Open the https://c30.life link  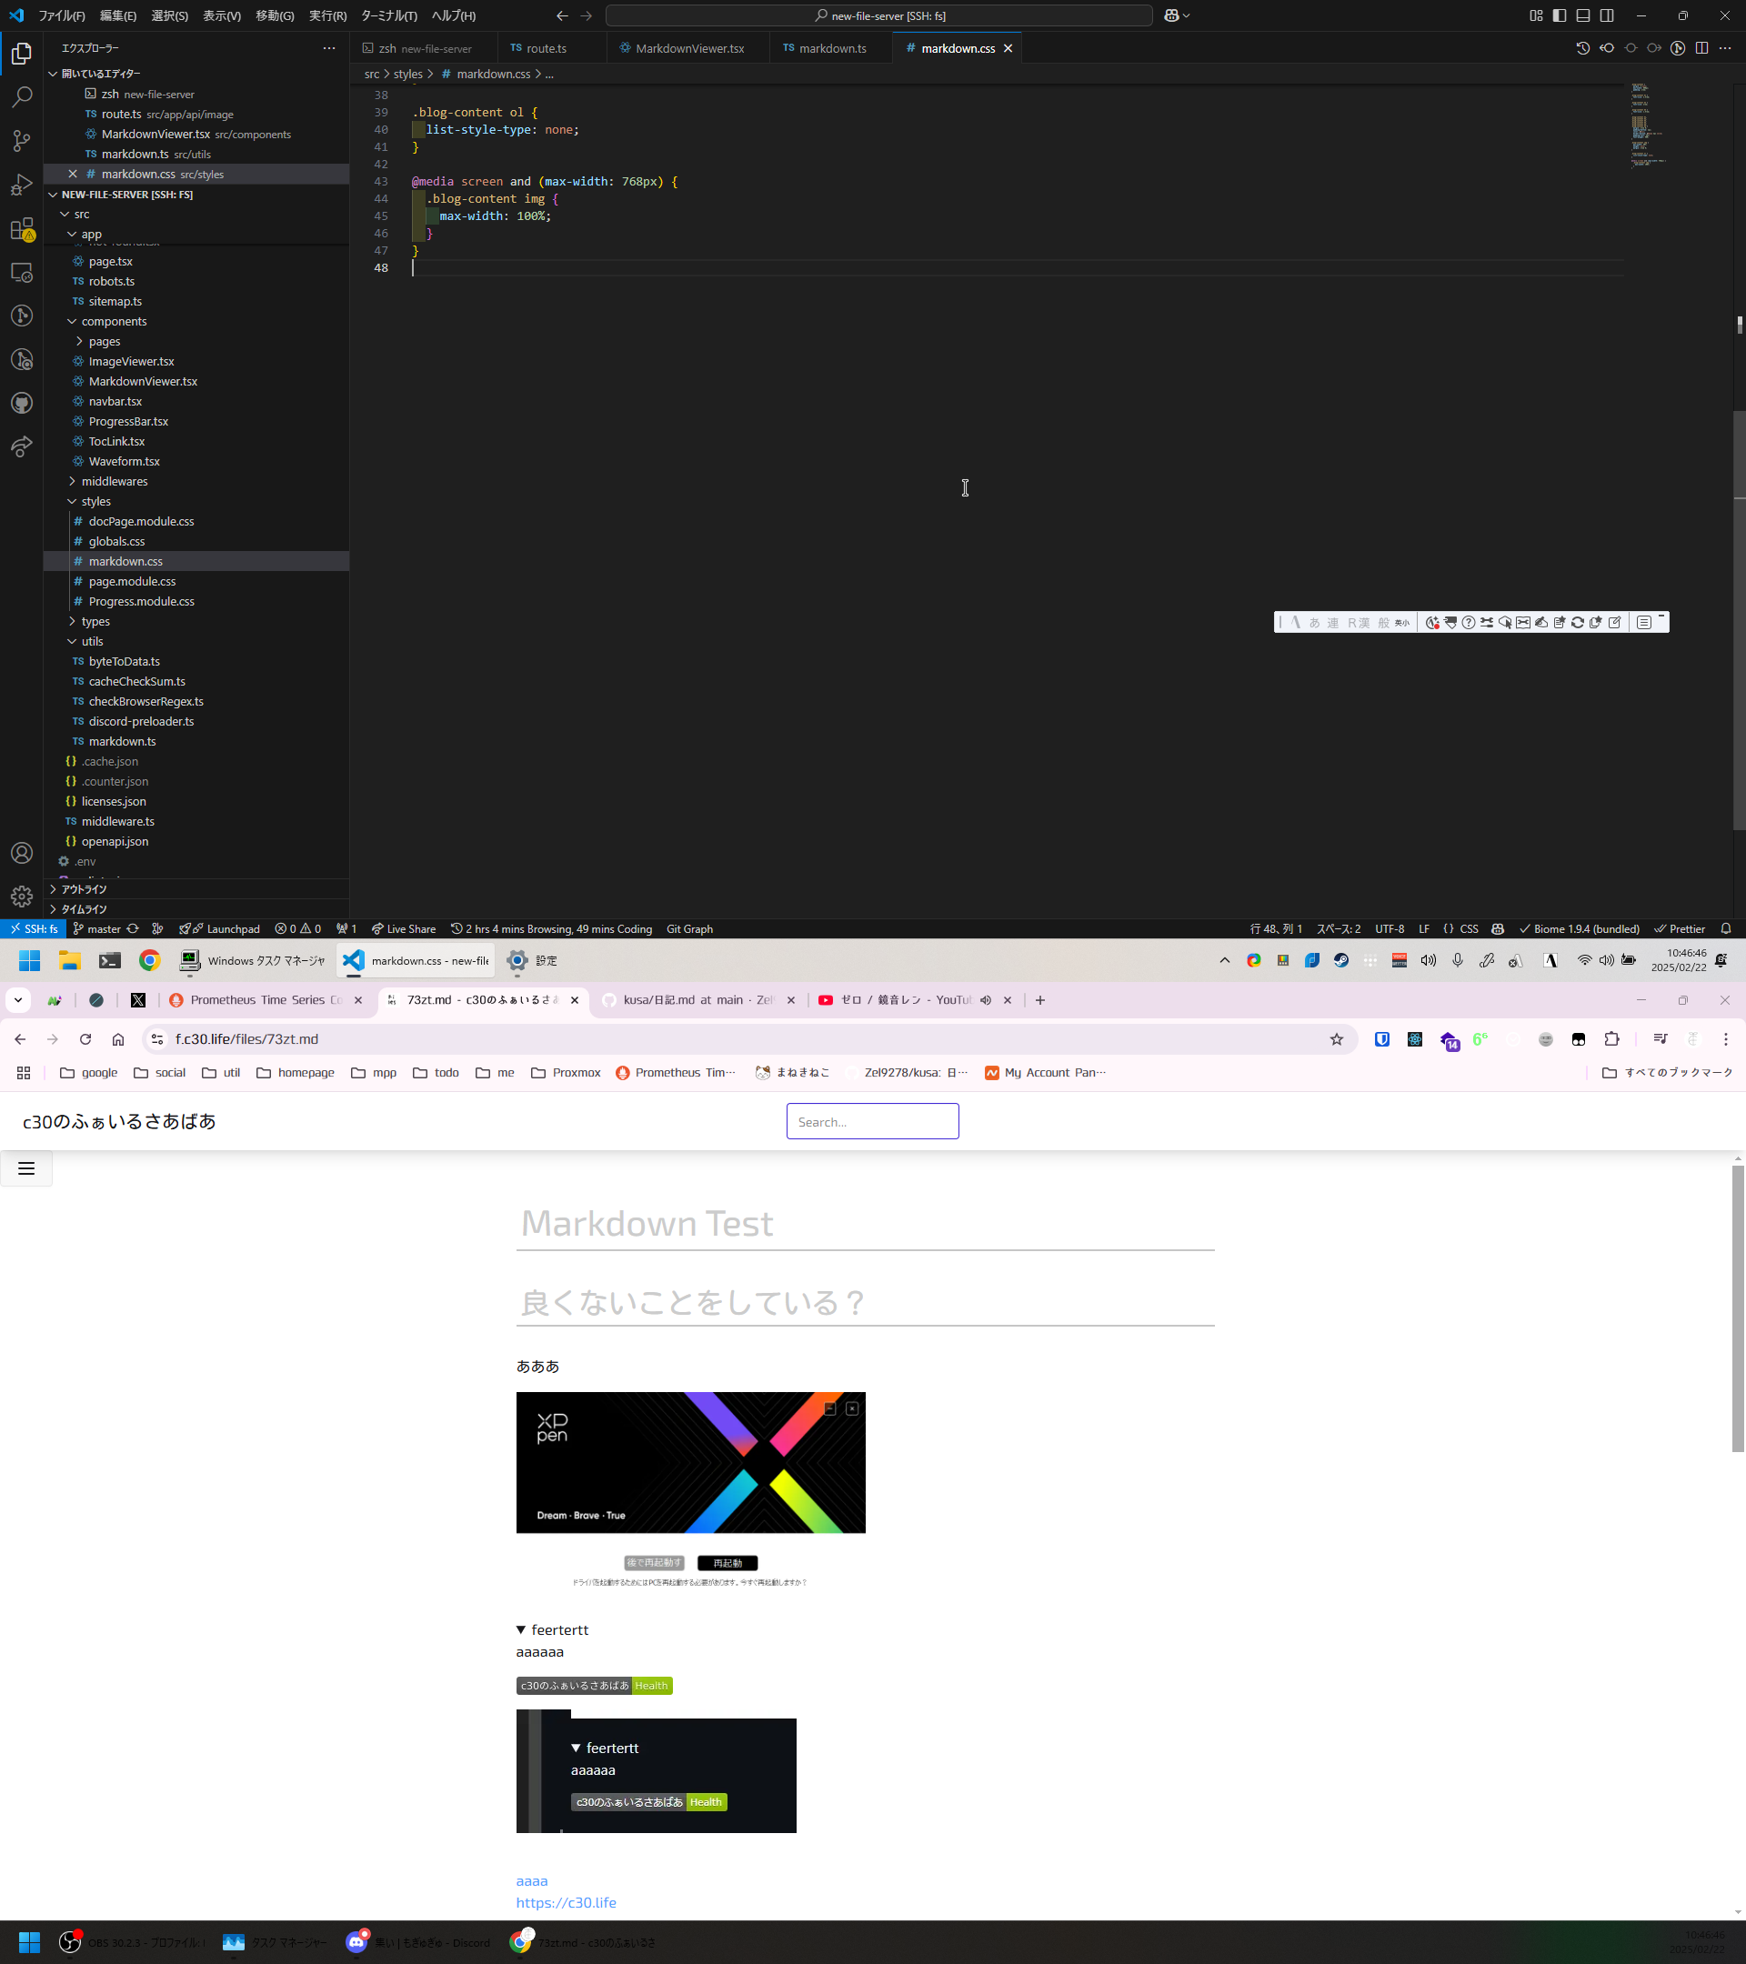[x=566, y=1902]
